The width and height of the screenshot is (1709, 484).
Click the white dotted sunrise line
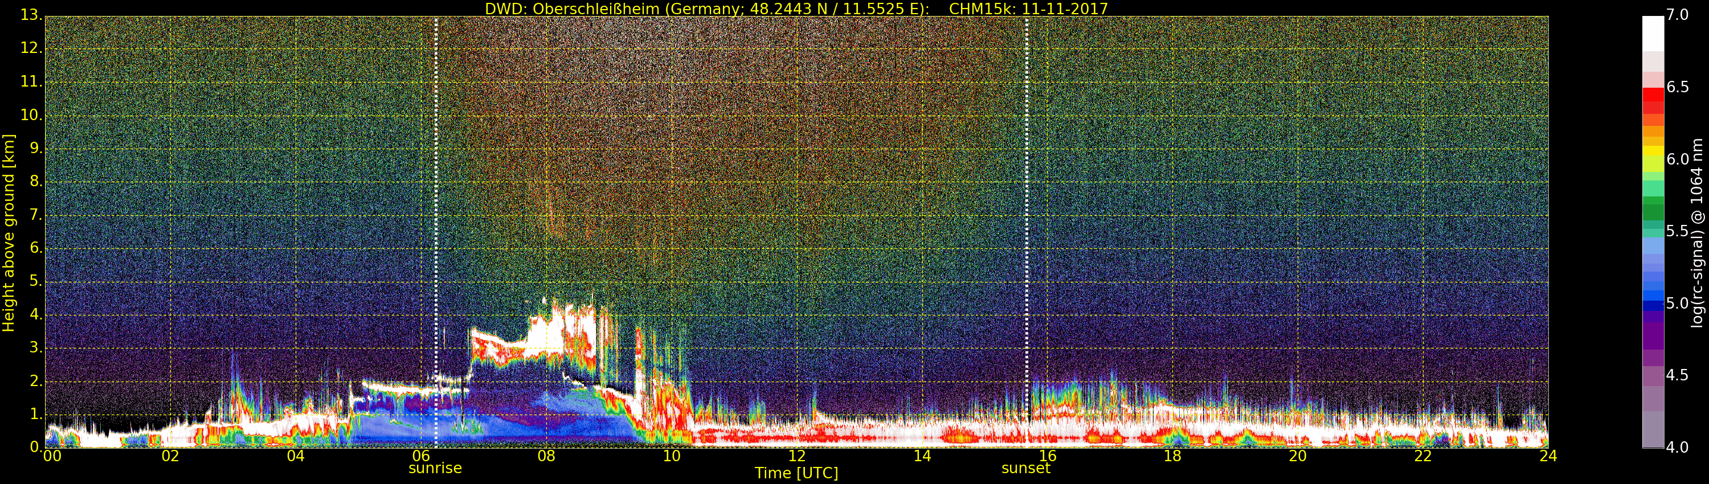coord(436,199)
